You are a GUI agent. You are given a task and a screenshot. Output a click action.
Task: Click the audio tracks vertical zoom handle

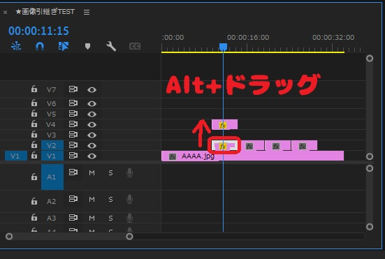tap(370, 168)
